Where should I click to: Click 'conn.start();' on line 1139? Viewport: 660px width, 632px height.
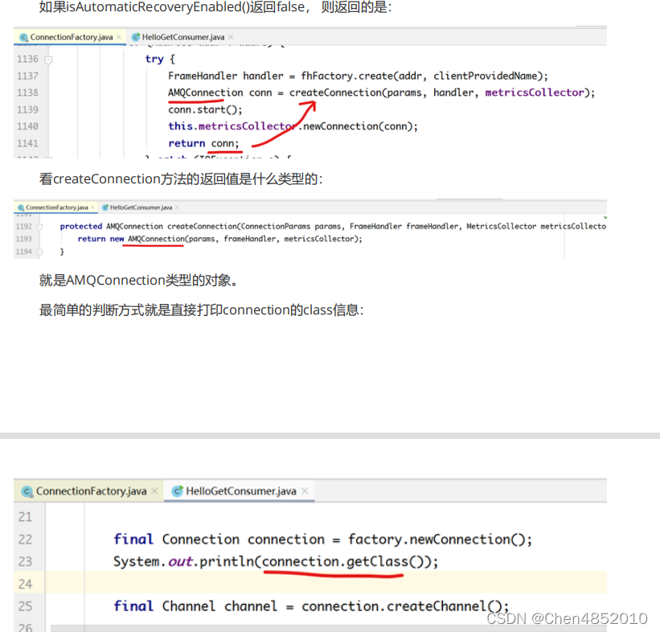[x=205, y=109]
